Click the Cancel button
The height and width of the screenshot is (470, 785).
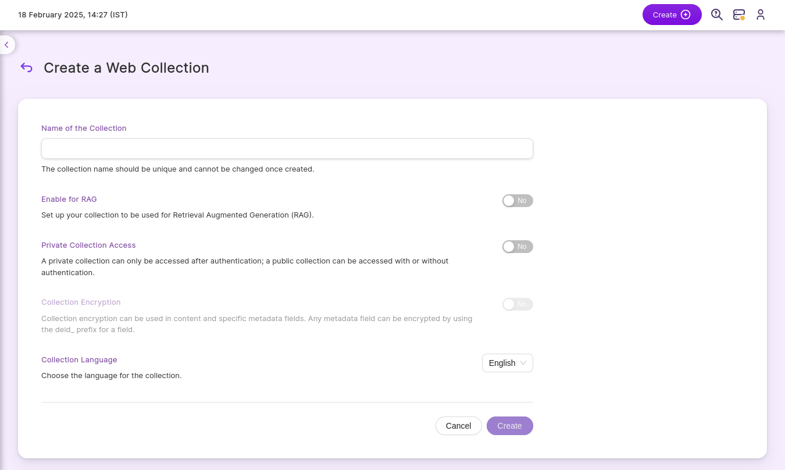pyautogui.click(x=458, y=426)
